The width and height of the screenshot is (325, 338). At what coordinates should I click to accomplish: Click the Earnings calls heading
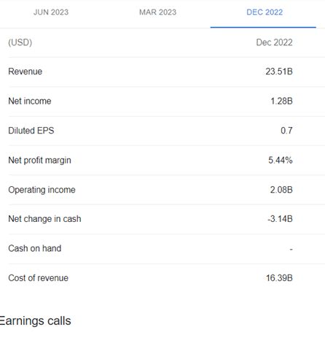[36, 320]
